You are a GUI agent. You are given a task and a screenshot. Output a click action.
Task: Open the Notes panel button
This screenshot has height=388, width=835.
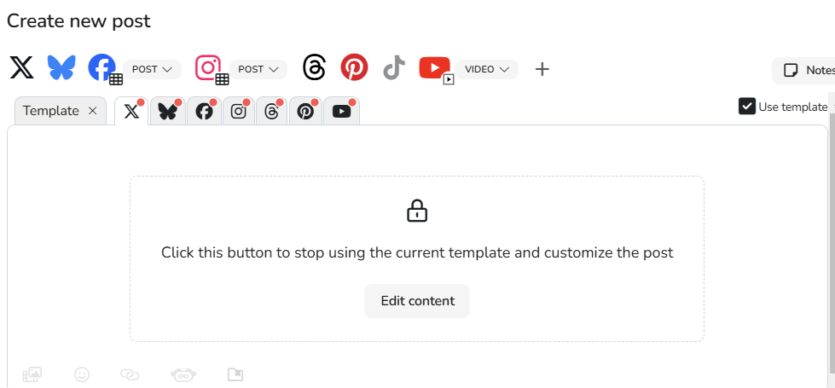(x=803, y=70)
